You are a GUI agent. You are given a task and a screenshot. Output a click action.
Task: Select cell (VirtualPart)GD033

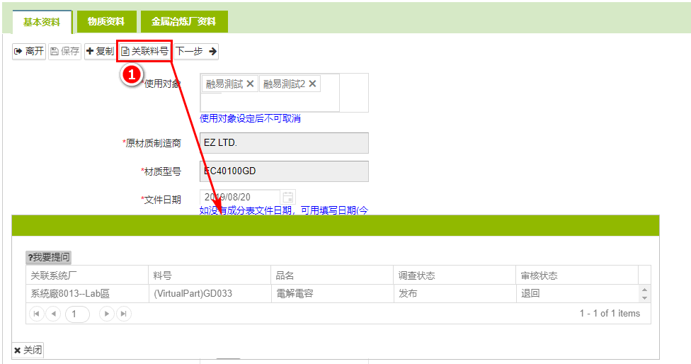pos(210,293)
